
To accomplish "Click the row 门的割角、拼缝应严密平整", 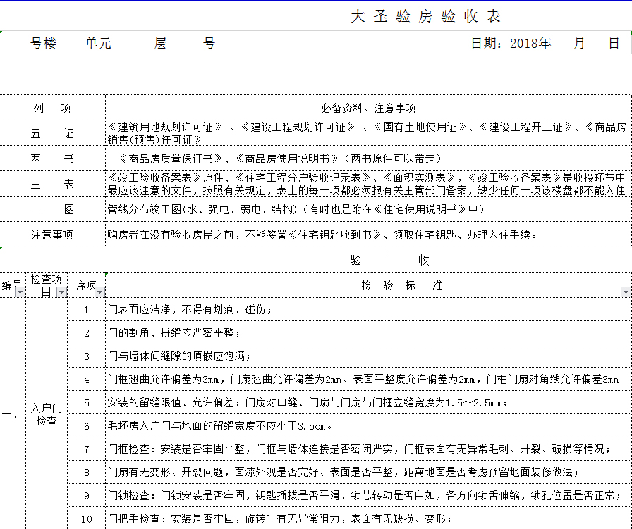I will click(x=368, y=333).
